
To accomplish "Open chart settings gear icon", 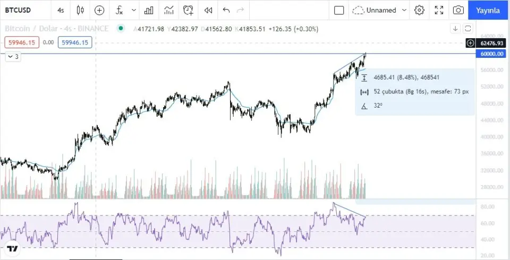I will (420, 10).
